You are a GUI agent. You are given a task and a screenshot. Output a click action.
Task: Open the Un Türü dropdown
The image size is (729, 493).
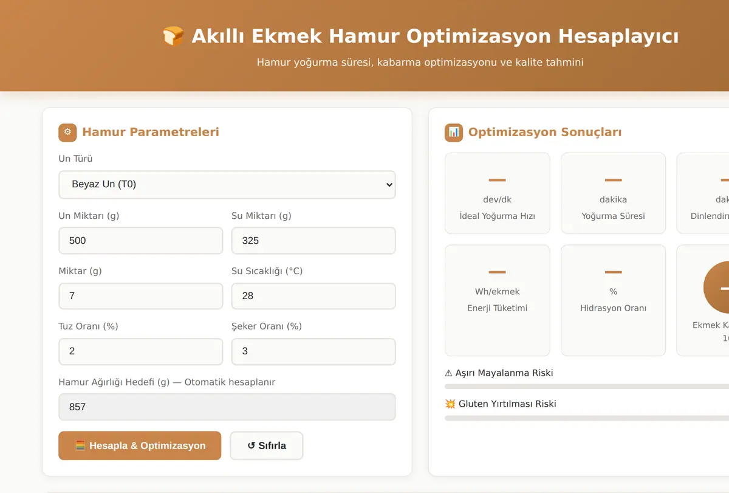click(227, 185)
